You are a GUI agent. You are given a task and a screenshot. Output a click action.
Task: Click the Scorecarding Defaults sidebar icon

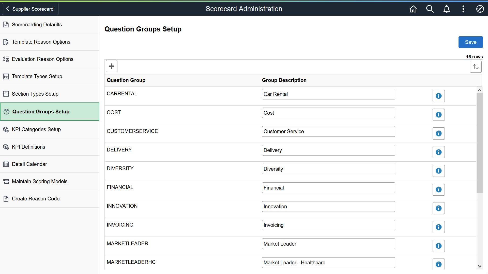click(6, 24)
